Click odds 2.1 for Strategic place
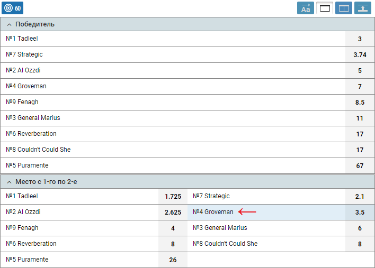Image resolution: width=375 pixels, height=268 pixels. (x=360, y=197)
